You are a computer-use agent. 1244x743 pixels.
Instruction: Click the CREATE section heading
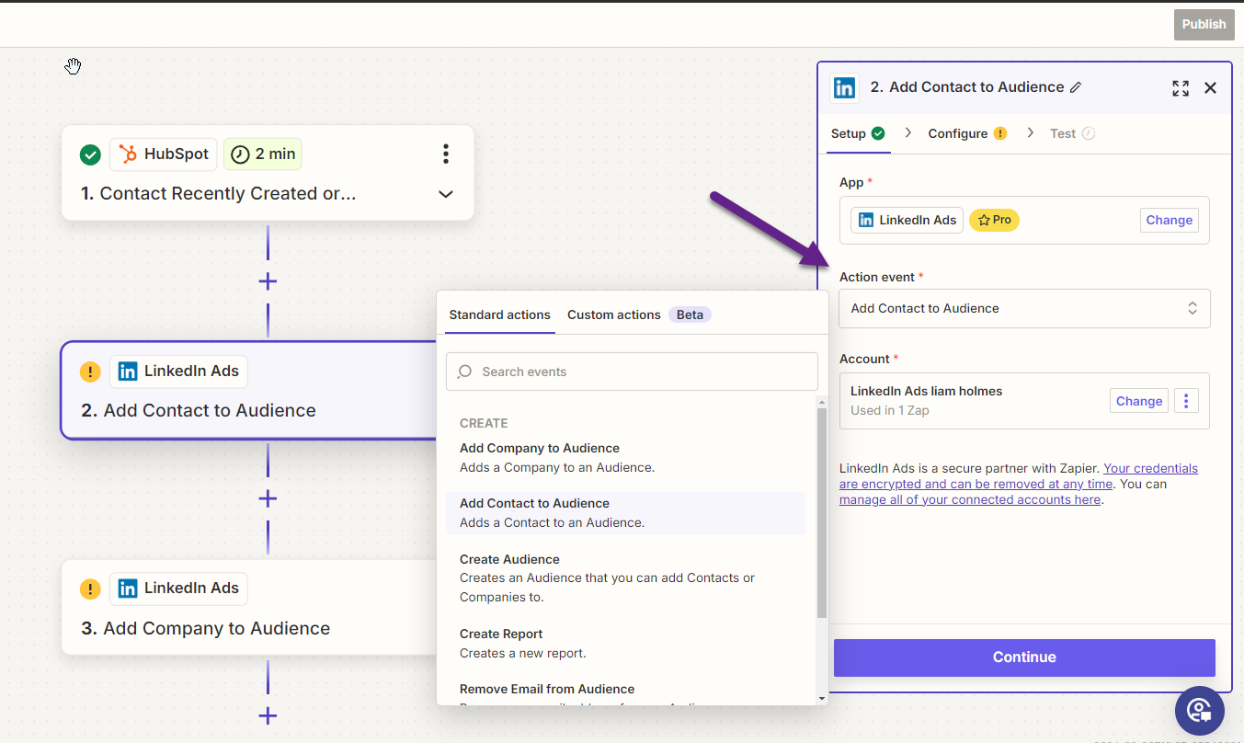click(484, 423)
